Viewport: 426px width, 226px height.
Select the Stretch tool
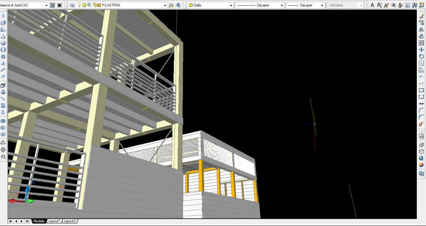(421, 70)
